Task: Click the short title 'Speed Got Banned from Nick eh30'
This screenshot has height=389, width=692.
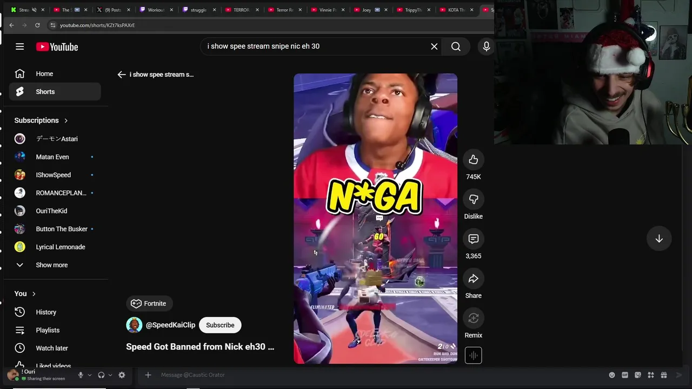Action: coord(200,347)
